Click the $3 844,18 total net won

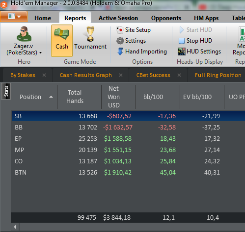(117, 218)
